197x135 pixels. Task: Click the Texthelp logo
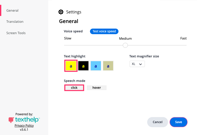[x=24, y=119]
